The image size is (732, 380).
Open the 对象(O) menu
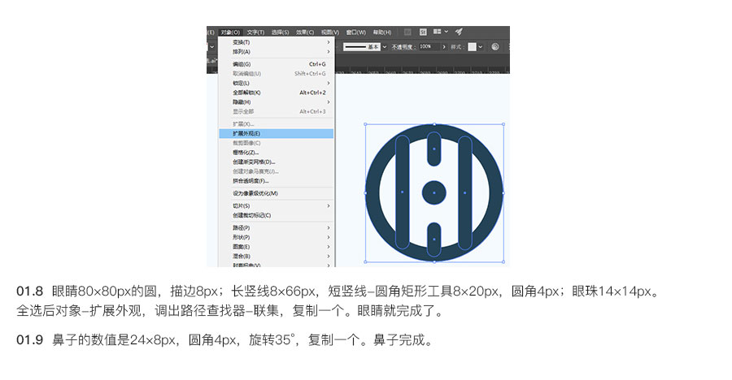[x=230, y=32]
